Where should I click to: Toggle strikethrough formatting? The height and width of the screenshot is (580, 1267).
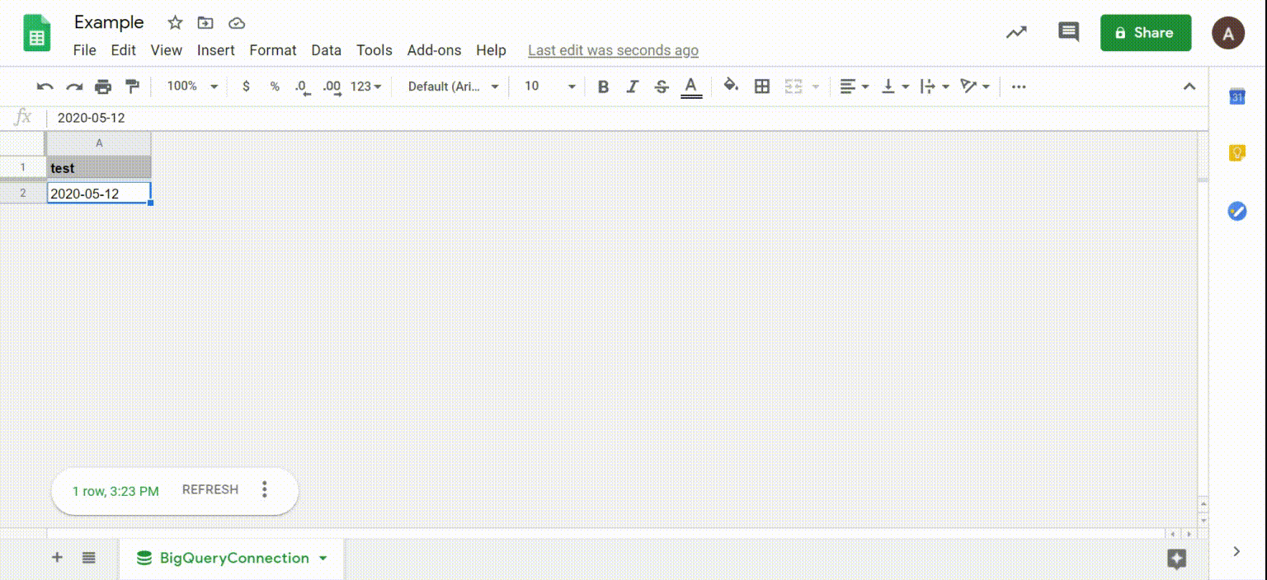(x=661, y=86)
